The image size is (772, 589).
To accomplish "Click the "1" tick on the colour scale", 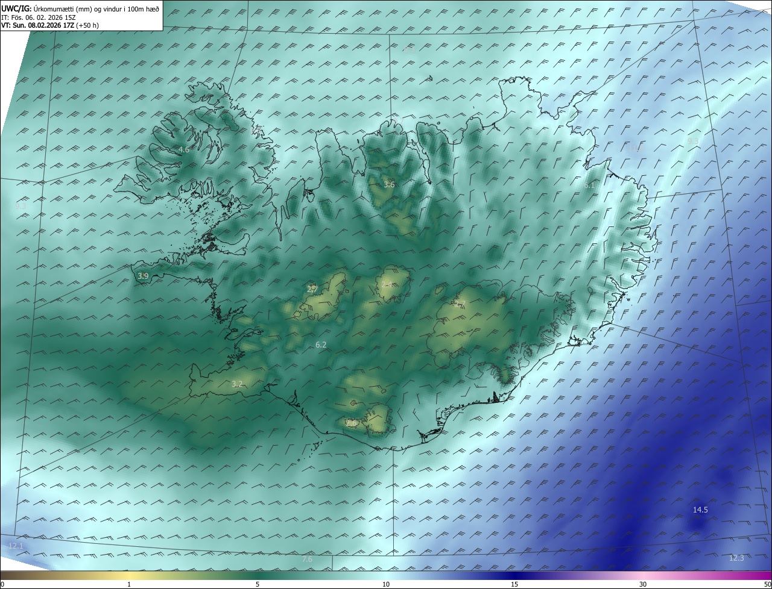I will (129, 584).
